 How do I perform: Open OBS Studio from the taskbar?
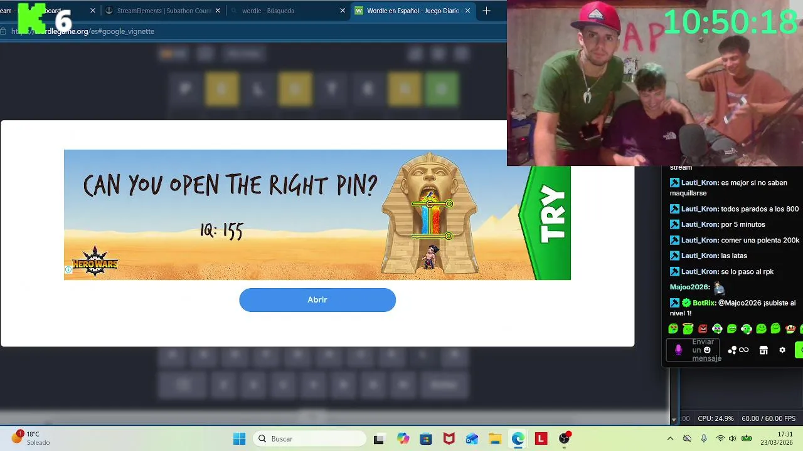pos(564,438)
